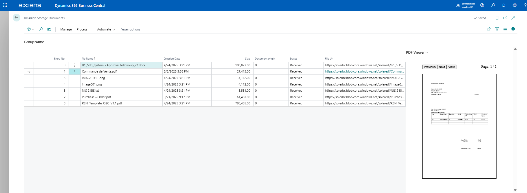Open page in new window icon
This screenshot has width=527, height=193.
click(x=505, y=18)
